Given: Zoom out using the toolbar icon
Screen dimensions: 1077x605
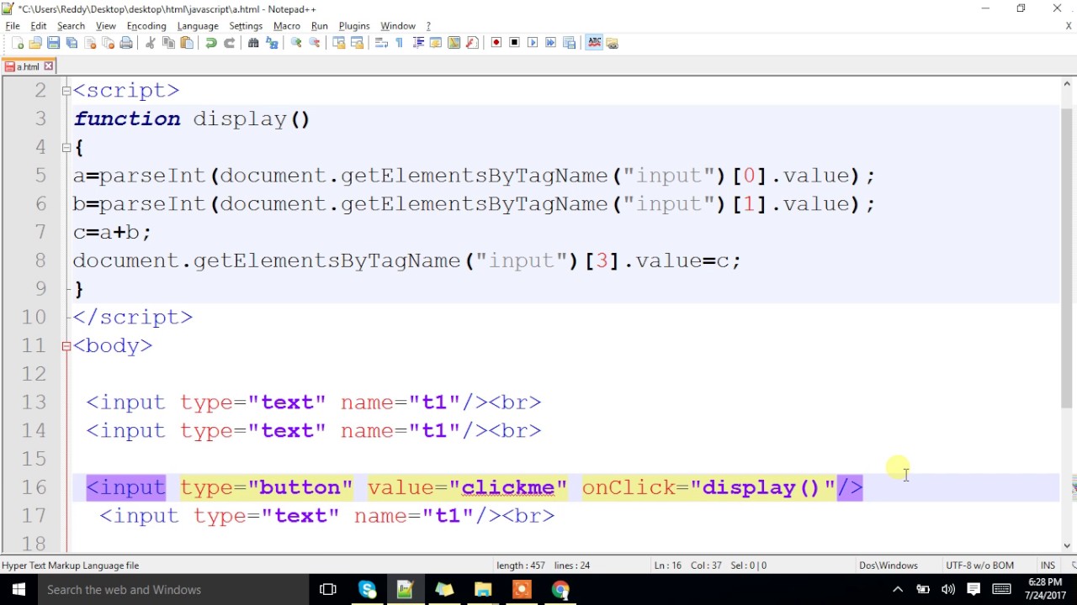Looking at the screenshot, I should (x=315, y=43).
